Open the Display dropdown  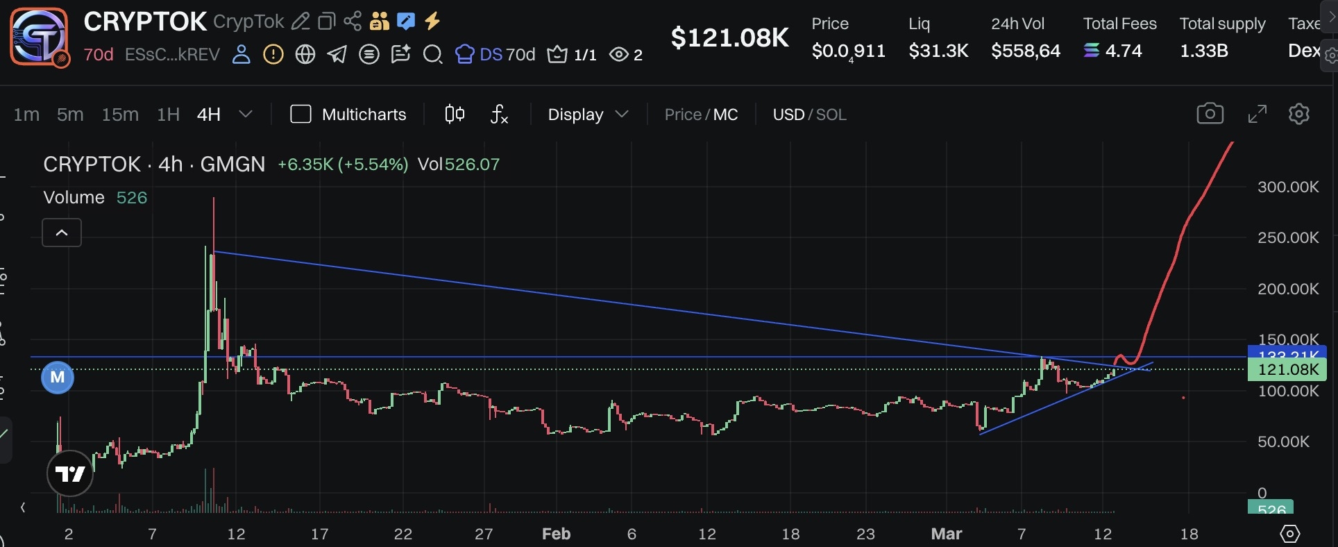587,115
